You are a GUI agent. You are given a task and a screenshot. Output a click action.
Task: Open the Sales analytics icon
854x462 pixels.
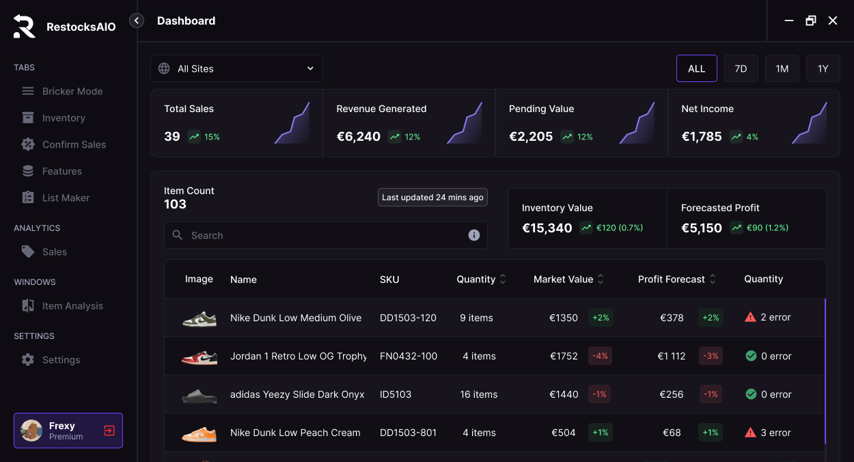click(x=27, y=252)
